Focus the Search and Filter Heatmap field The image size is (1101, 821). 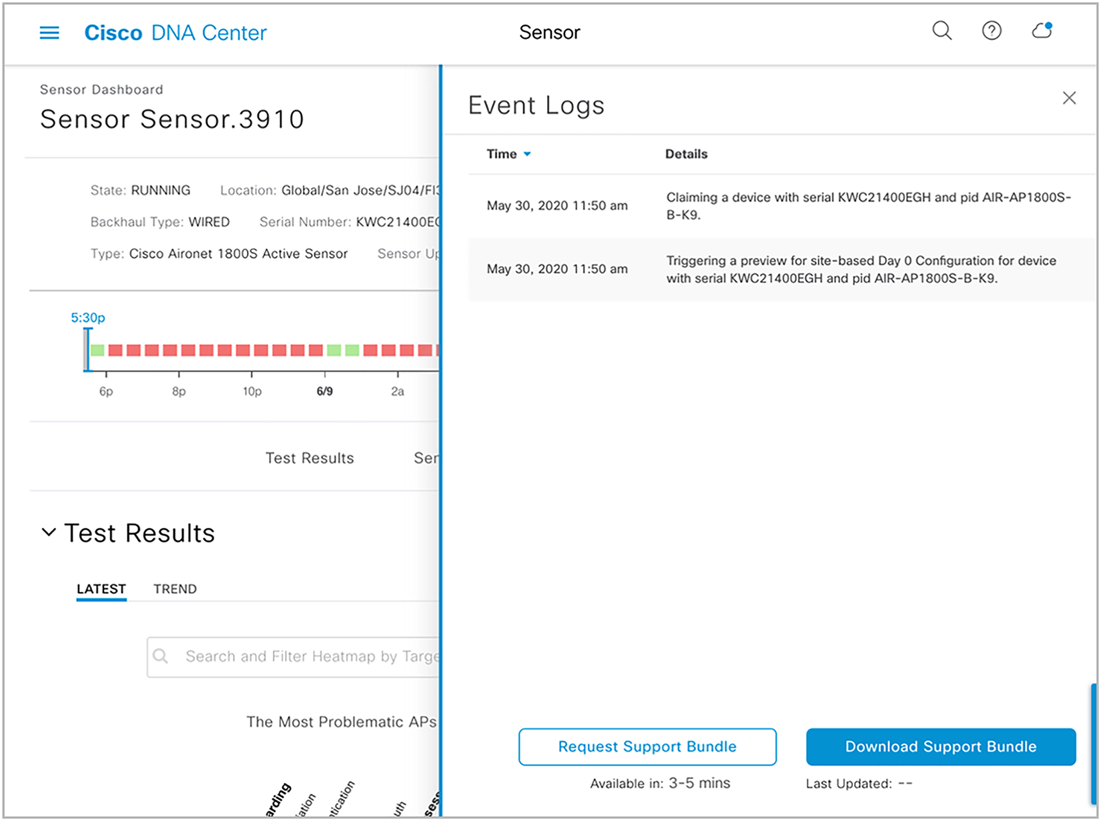coord(294,657)
